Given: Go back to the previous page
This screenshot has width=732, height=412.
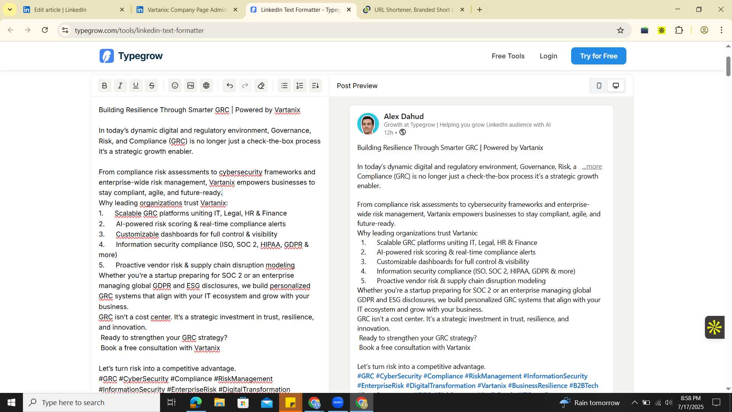Looking at the screenshot, I should (x=11, y=30).
